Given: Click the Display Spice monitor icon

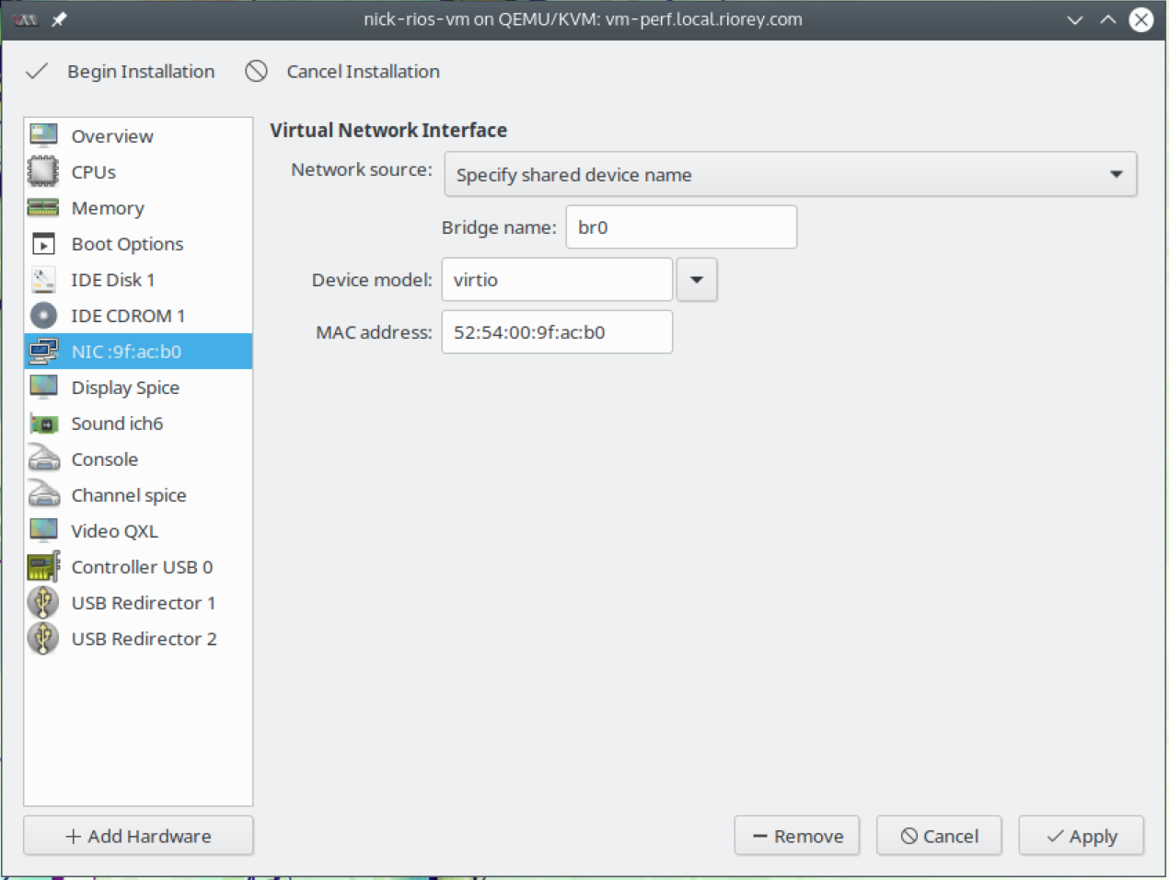Looking at the screenshot, I should click(43, 387).
